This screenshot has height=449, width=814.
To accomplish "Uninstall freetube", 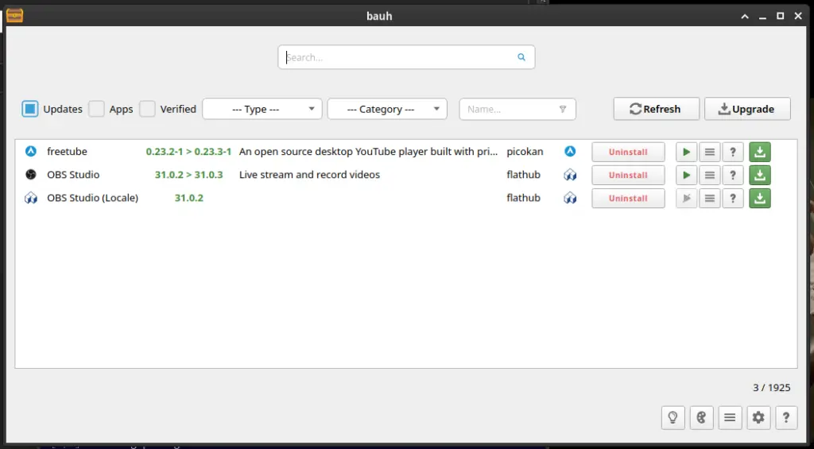I will [x=628, y=152].
